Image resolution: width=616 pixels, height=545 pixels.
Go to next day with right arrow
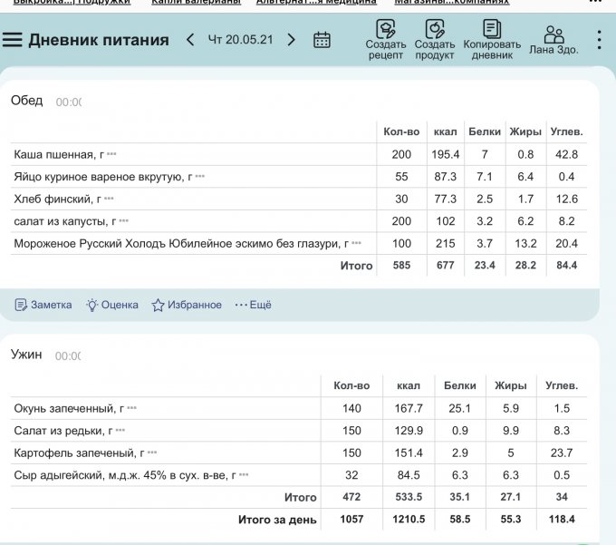291,40
